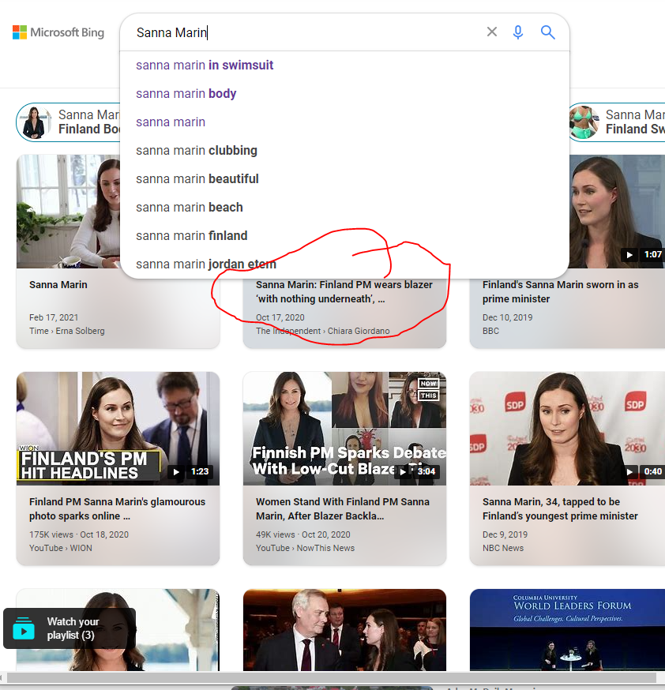665x690 pixels.
Task: Play the 1:07 BBC sworn-in video thumbnail
Action: (617, 212)
